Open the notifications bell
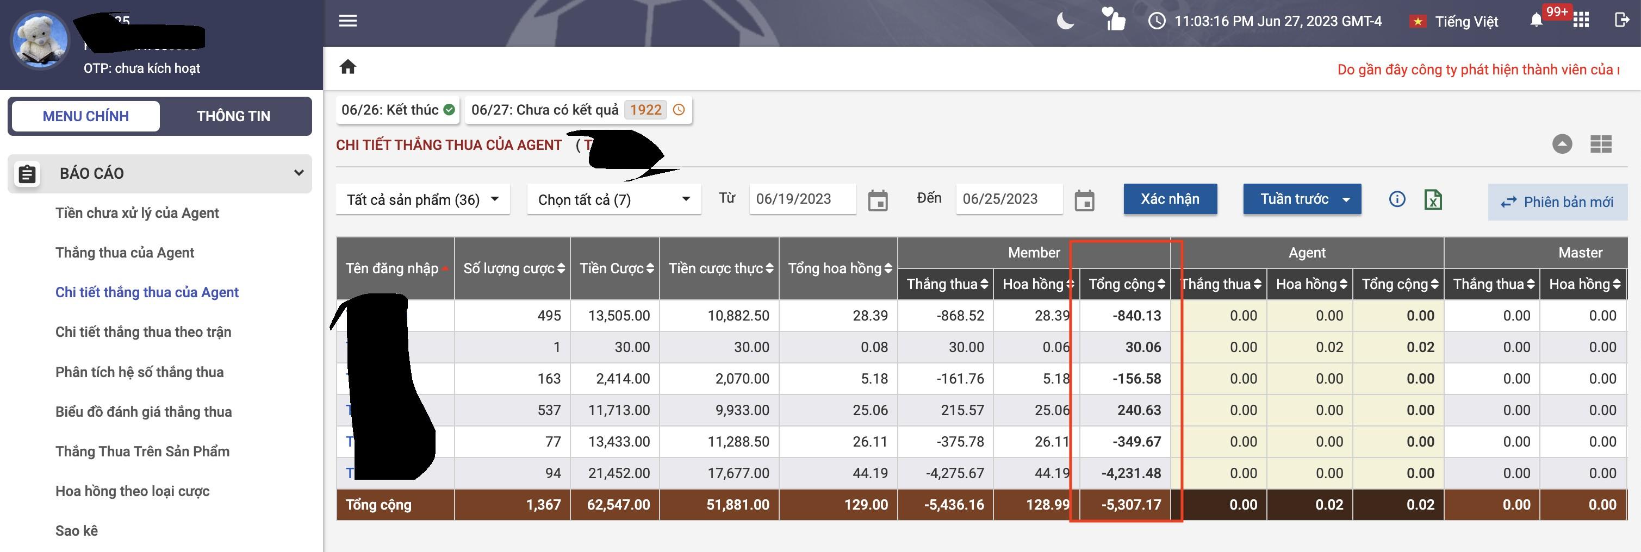Screen dimensions: 1641x552 coord(1536,21)
